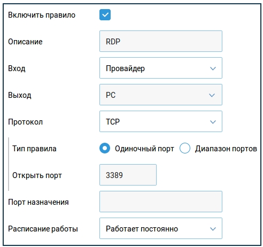Screen dimensions: 263x247
Task: Click the Порт назначения label
Action: (x=38, y=202)
